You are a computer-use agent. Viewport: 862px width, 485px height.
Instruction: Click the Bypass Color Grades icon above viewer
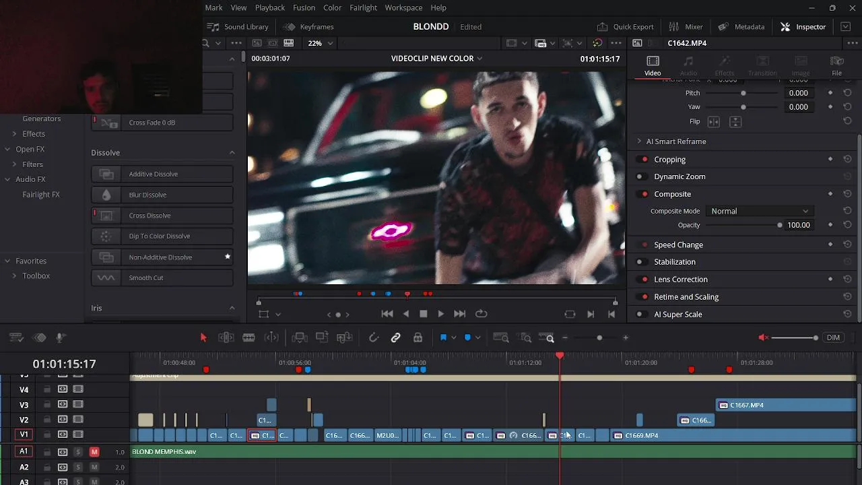(x=597, y=43)
